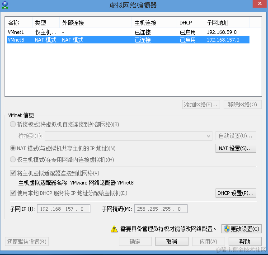The width and height of the screenshot is (268, 255).
Task: Click subnet address 192.168.157.0
Action: [x=223, y=40]
